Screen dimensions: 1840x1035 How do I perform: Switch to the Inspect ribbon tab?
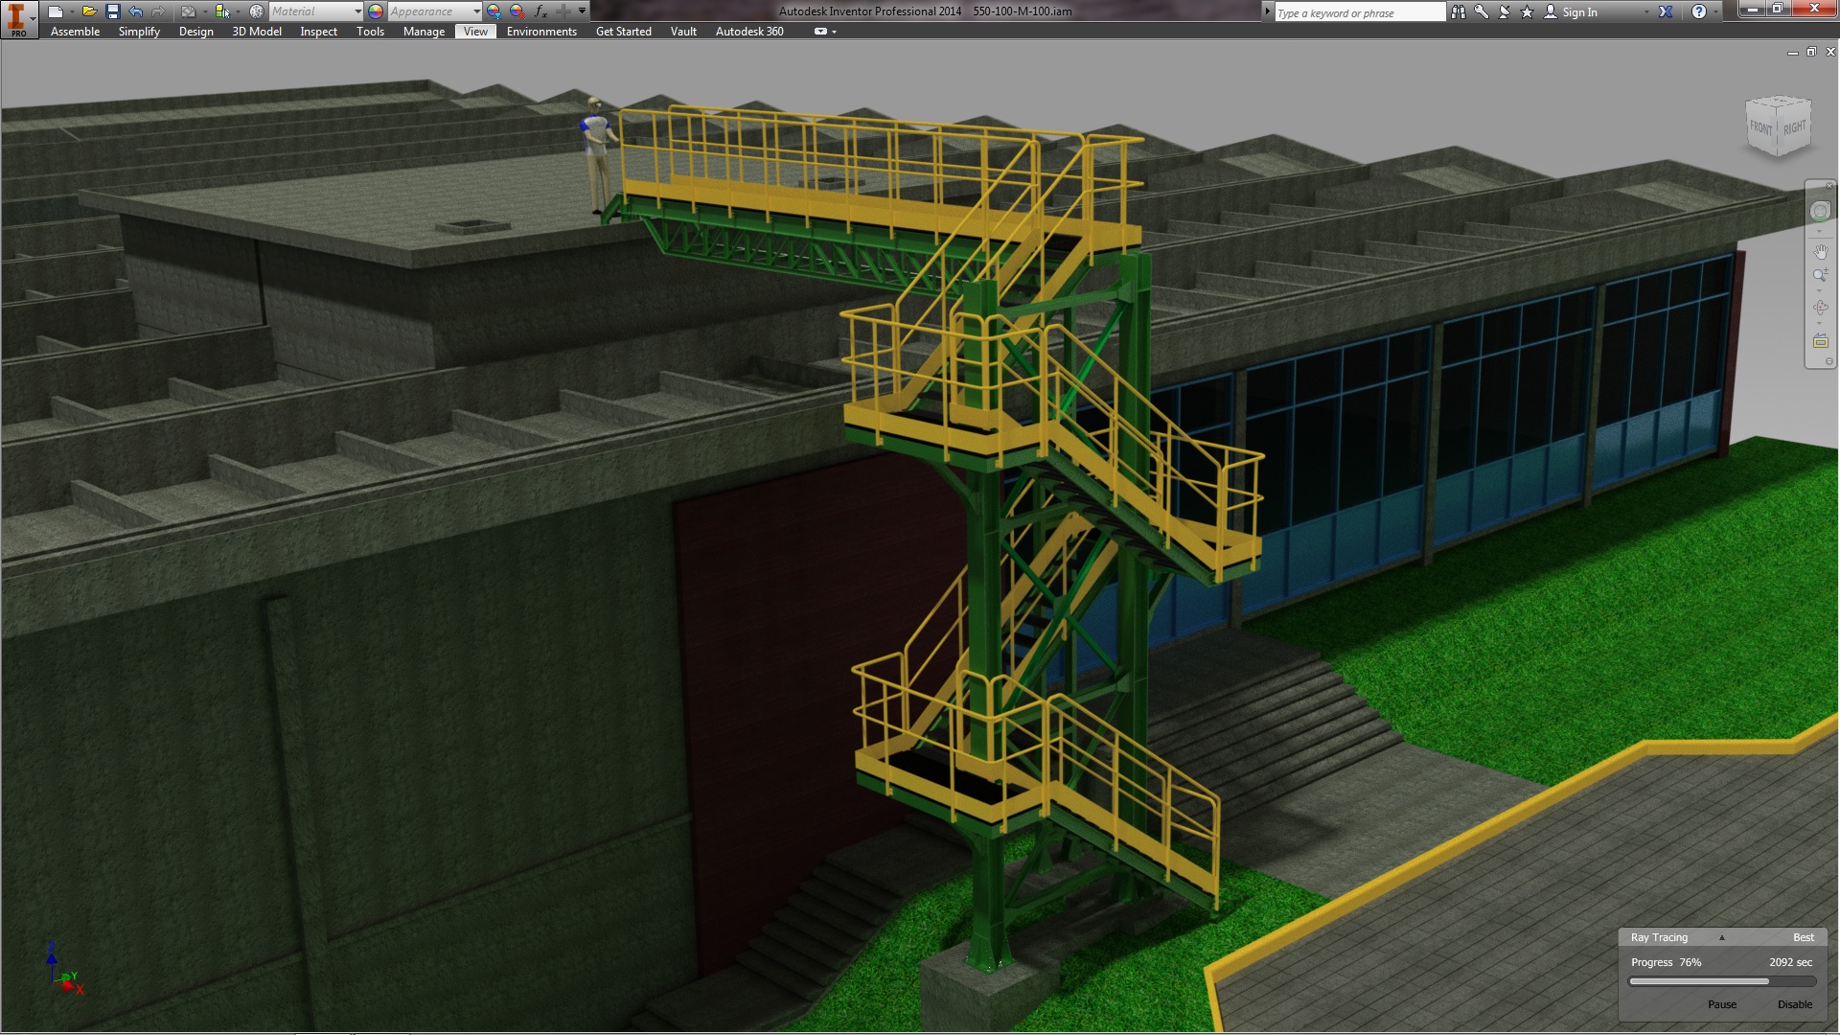tap(318, 32)
